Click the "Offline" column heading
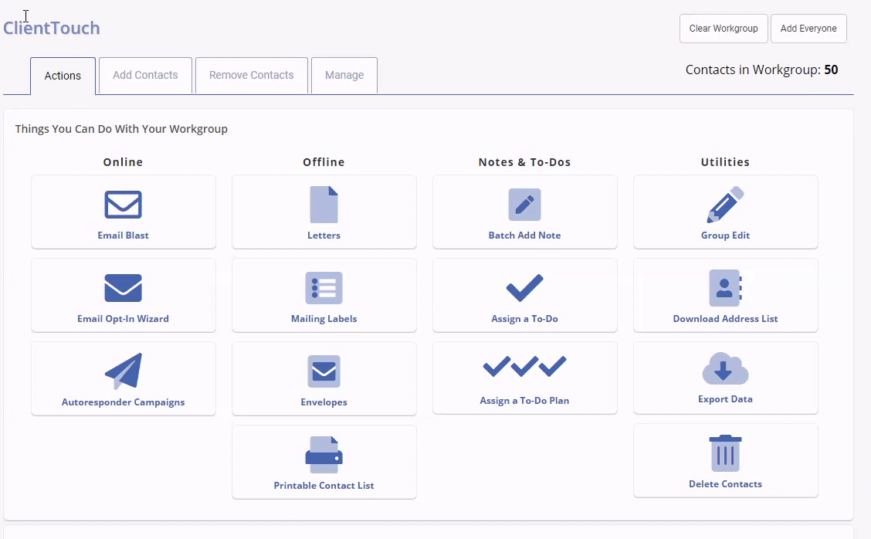This screenshot has width=871, height=539. tap(324, 162)
